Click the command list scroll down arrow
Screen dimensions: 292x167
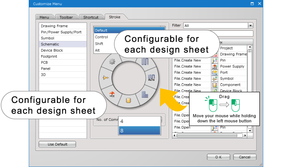point(250,131)
